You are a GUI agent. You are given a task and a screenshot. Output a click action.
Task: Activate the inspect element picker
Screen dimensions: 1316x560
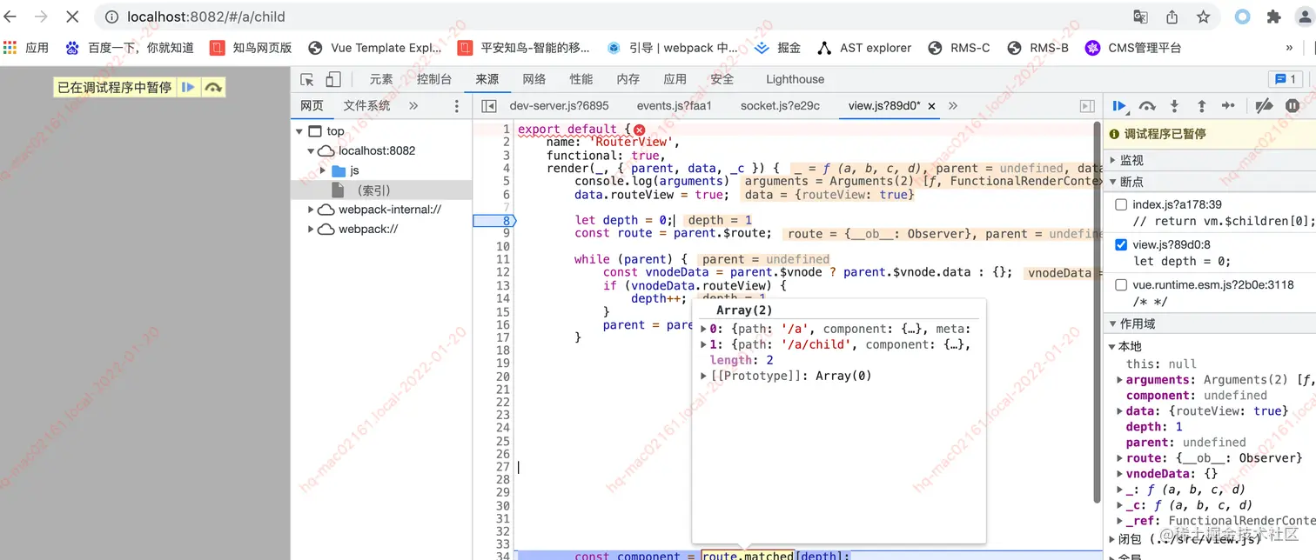[307, 79]
